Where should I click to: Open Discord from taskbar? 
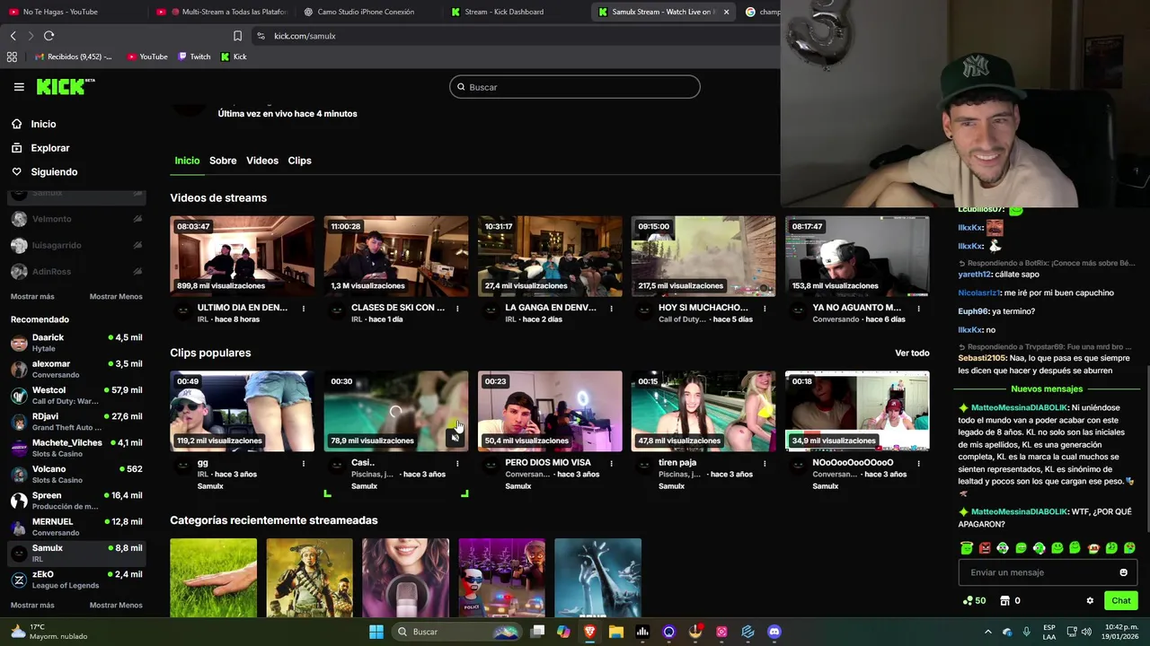774,632
